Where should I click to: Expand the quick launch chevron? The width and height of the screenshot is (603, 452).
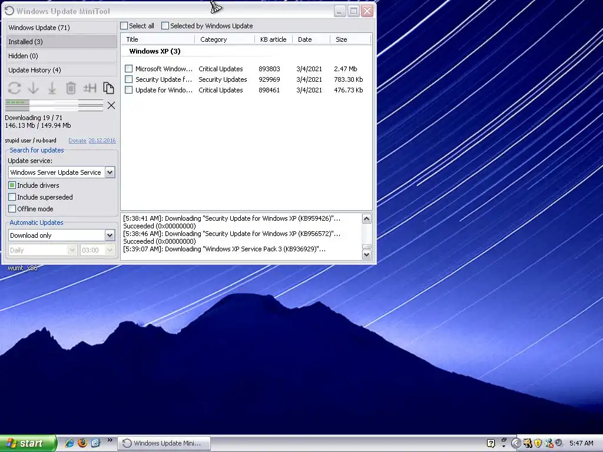click(110, 440)
